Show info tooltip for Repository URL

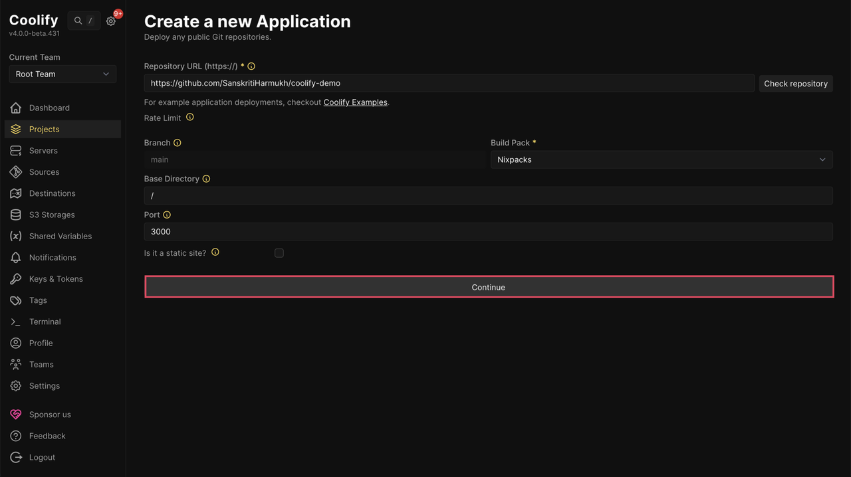tap(251, 66)
